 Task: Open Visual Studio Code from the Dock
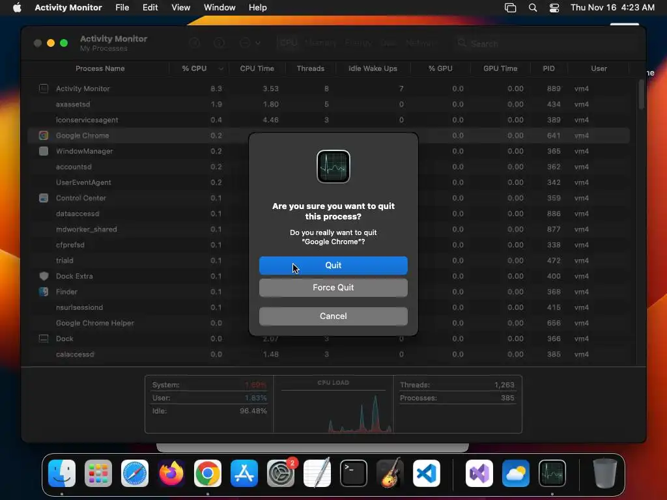click(x=426, y=473)
